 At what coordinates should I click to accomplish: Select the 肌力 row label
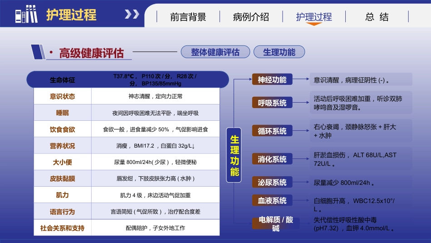click(63, 195)
